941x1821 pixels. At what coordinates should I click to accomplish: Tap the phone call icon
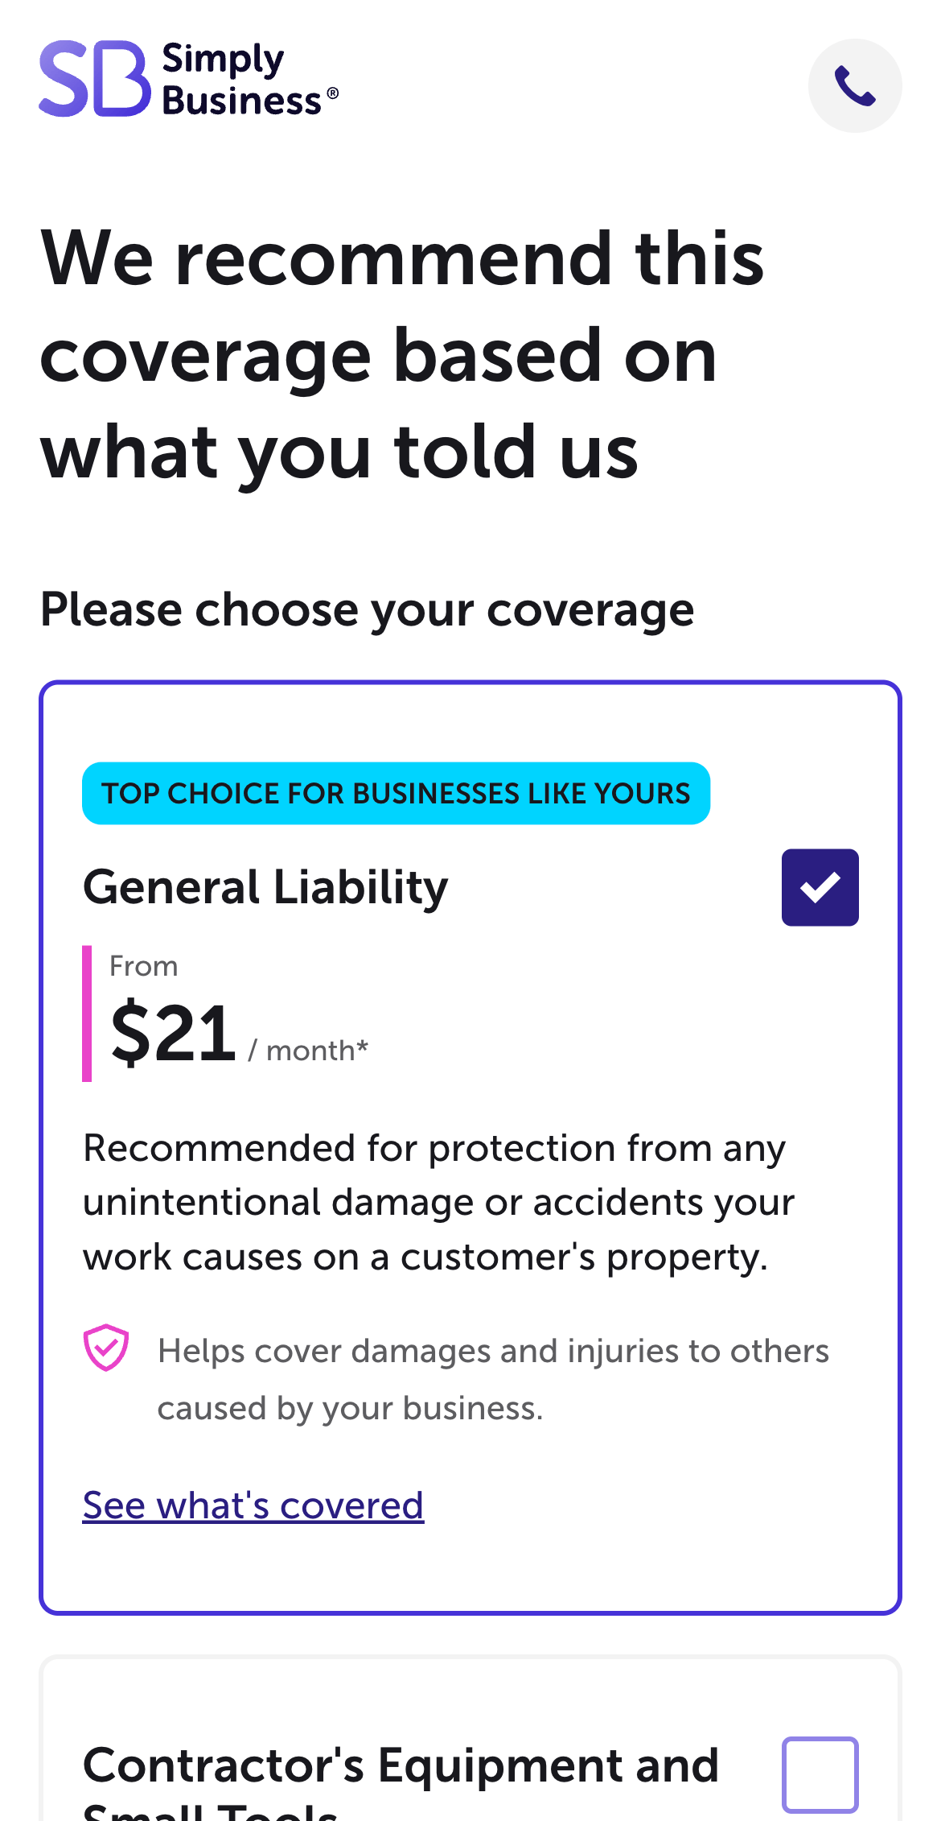(854, 85)
